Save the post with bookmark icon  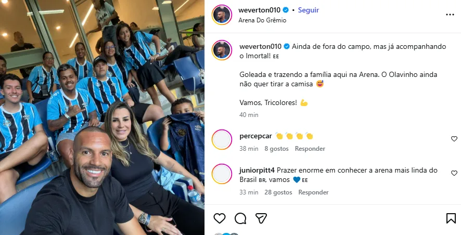coord(451,218)
